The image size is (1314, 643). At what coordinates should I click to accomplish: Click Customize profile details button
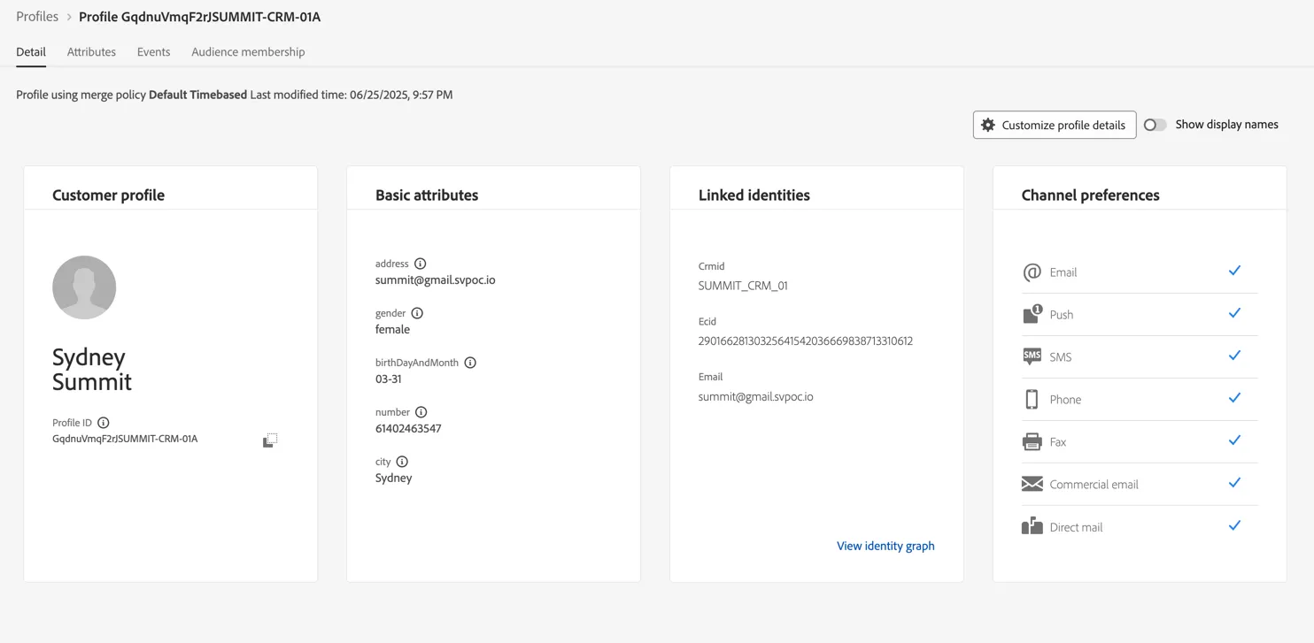pos(1055,125)
